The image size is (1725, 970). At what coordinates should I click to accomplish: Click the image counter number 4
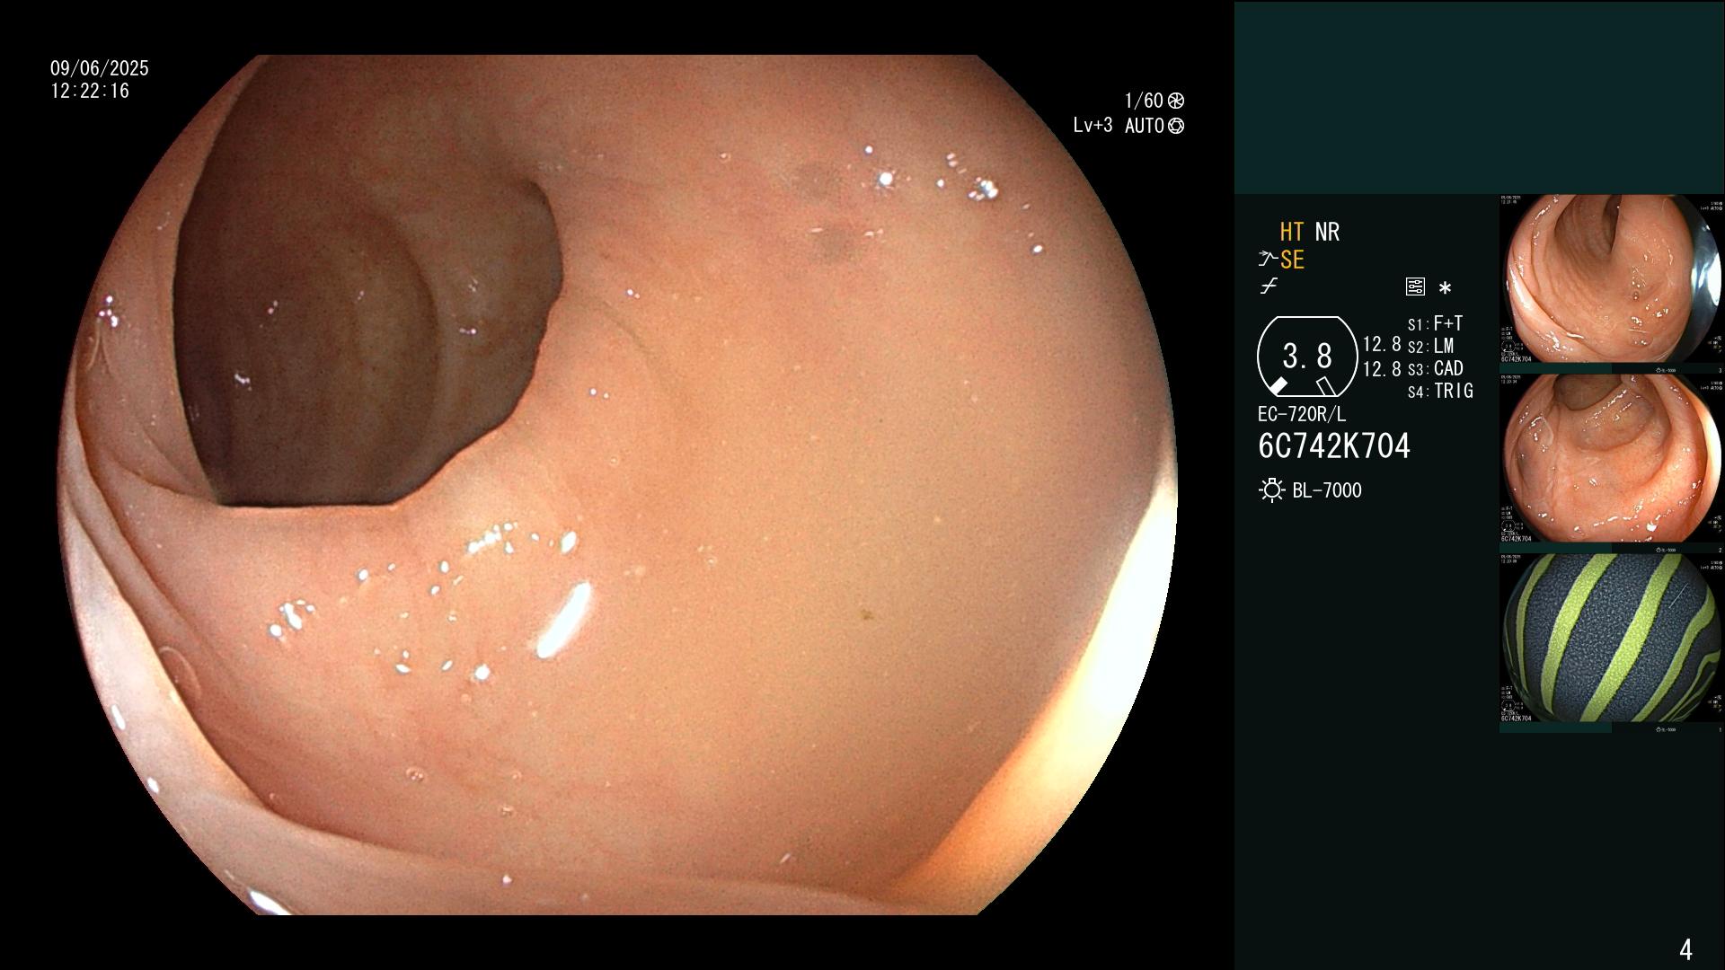(x=1685, y=949)
